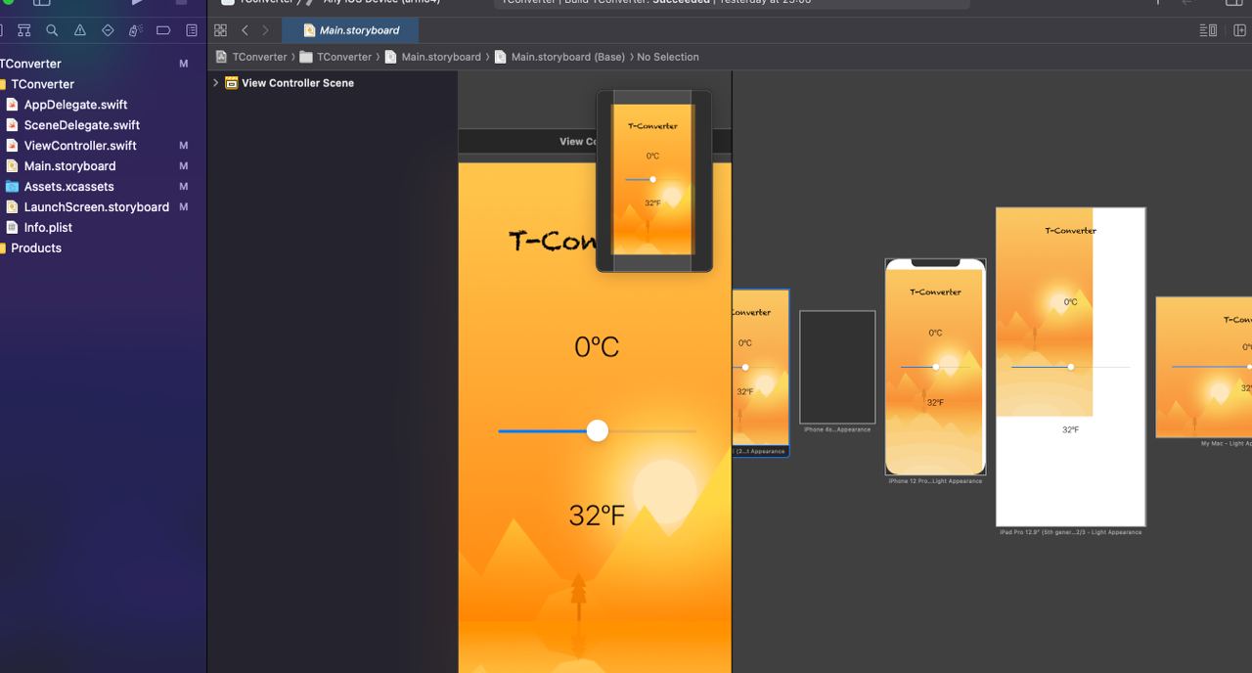Open the test navigator diamond icon
The width and height of the screenshot is (1252, 673).
click(108, 30)
